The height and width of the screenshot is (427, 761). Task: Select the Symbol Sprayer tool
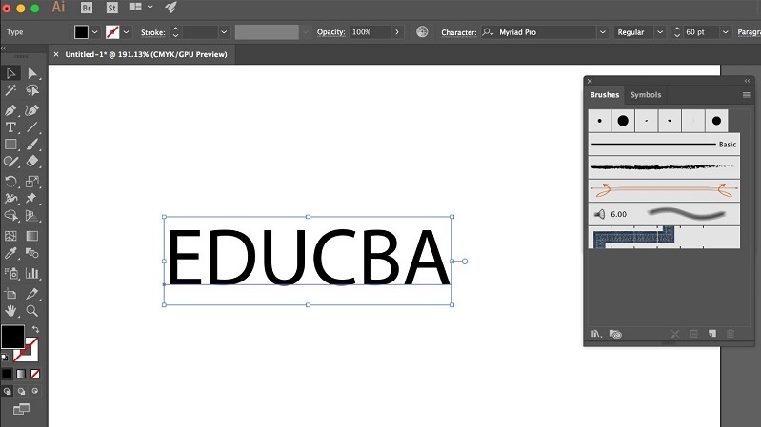coord(10,273)
